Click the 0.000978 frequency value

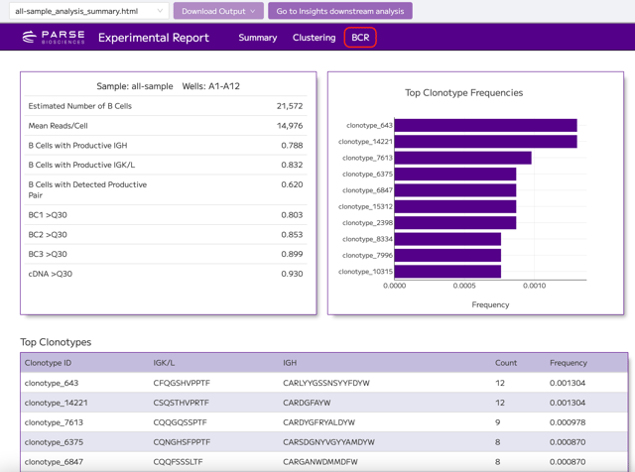coord(568,422)
